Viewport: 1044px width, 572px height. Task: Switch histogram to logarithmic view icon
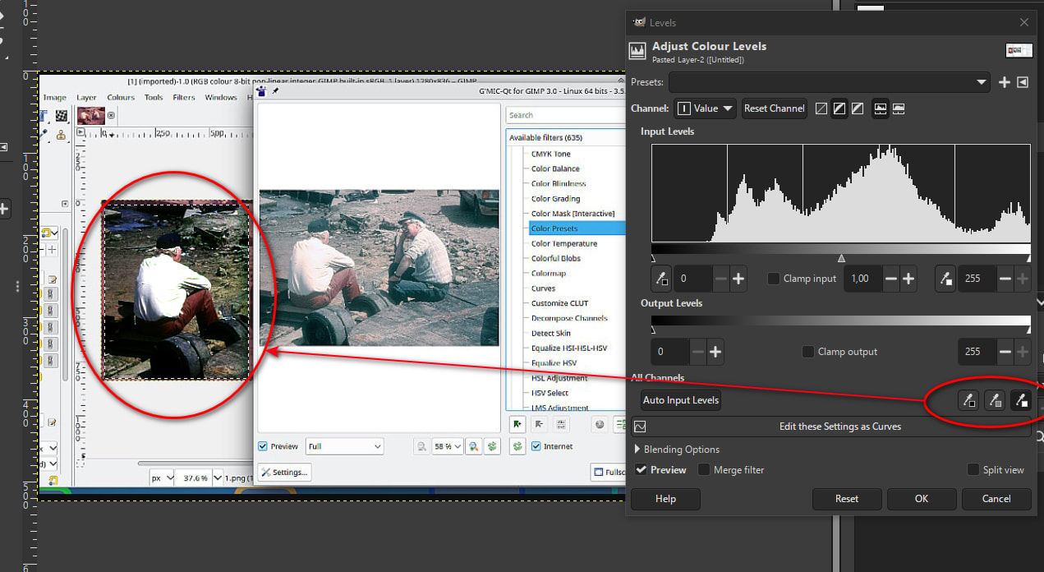point(899,108)
